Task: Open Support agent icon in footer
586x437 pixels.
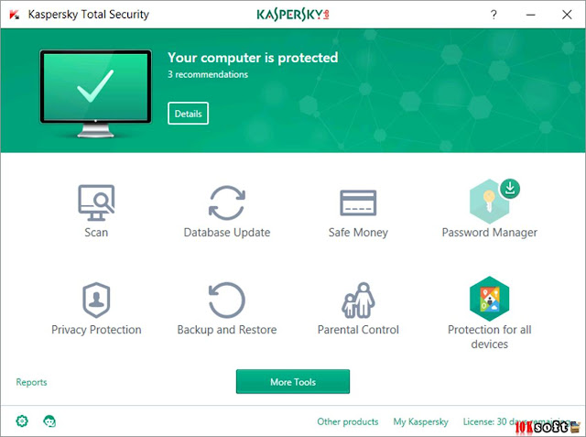Action: click(49, 421)
